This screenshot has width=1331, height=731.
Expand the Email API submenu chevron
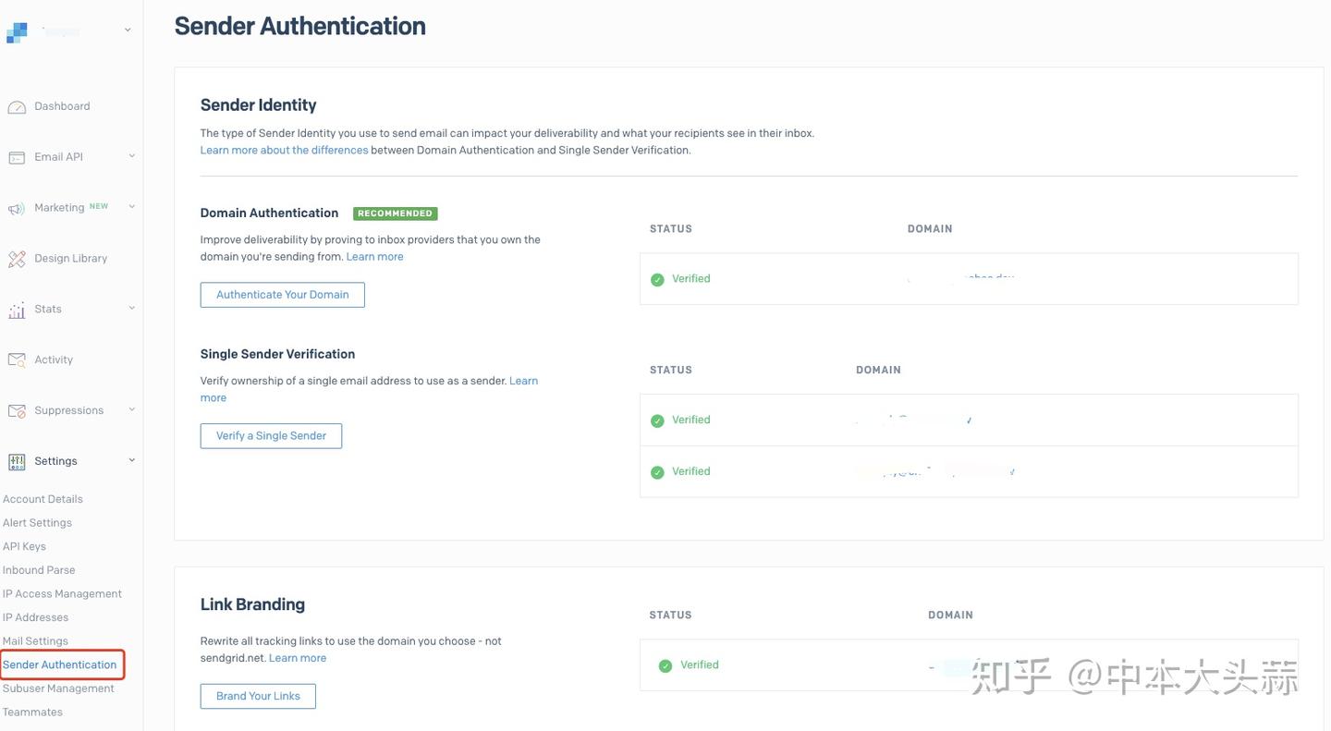pyautogui.click(x=131, y=156)
